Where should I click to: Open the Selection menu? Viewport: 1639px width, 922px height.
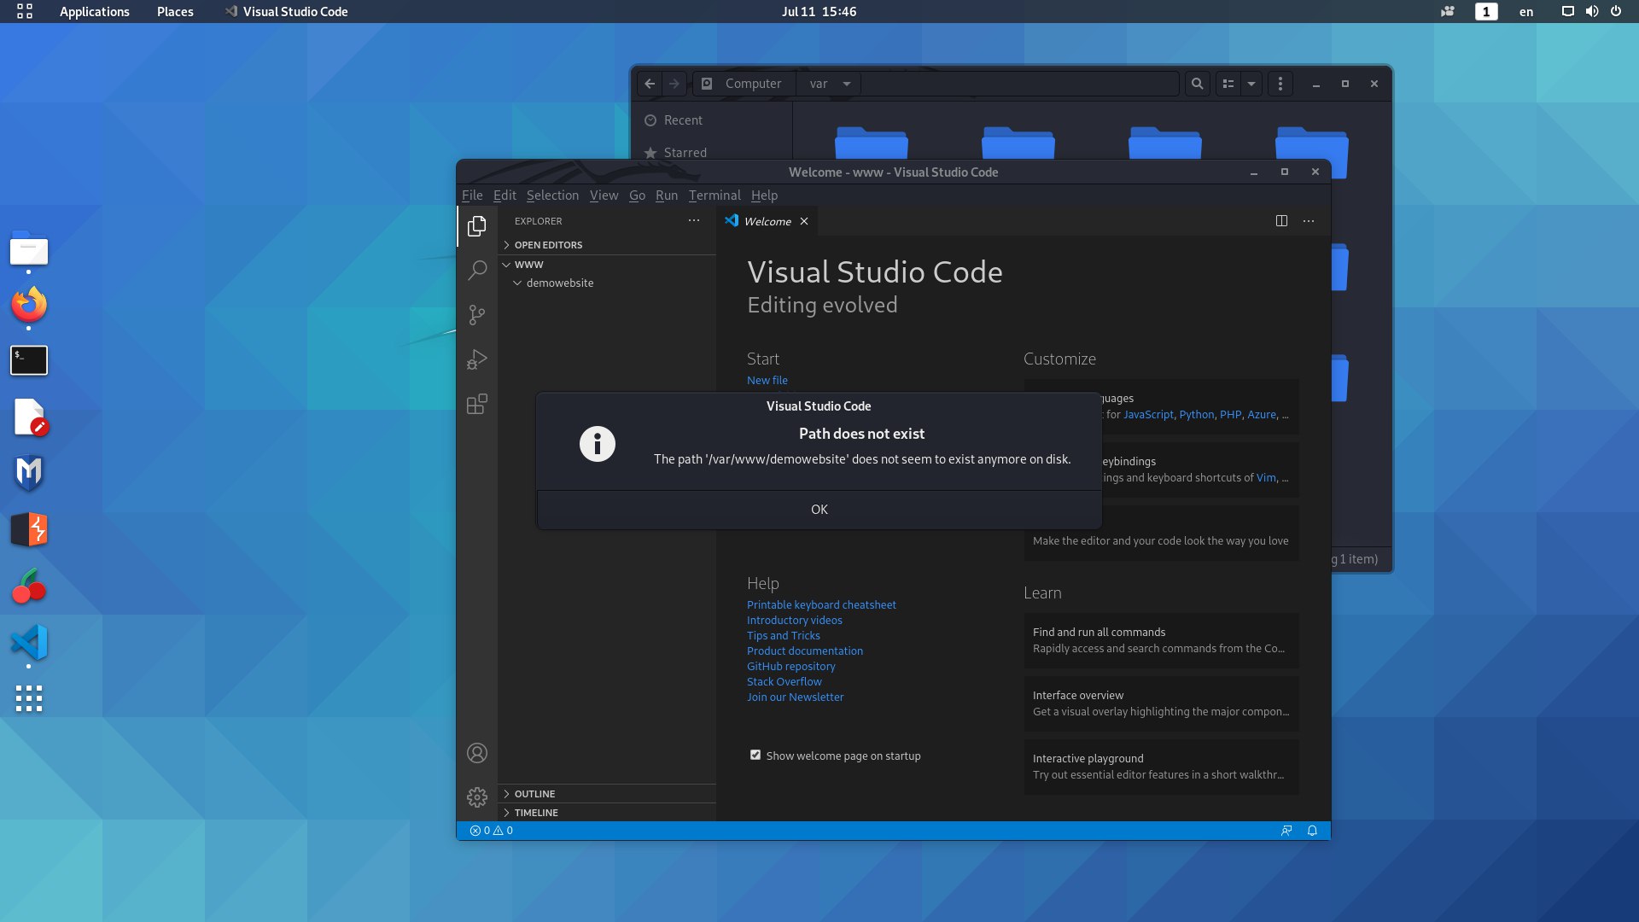(x=552, y=195)
